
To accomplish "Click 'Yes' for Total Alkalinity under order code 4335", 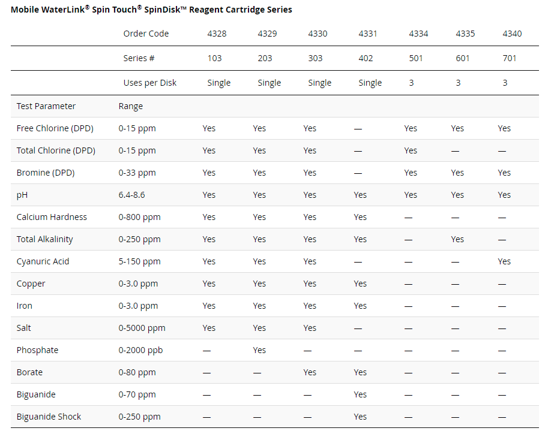I will pyautogui.click(x=457, y=239).
